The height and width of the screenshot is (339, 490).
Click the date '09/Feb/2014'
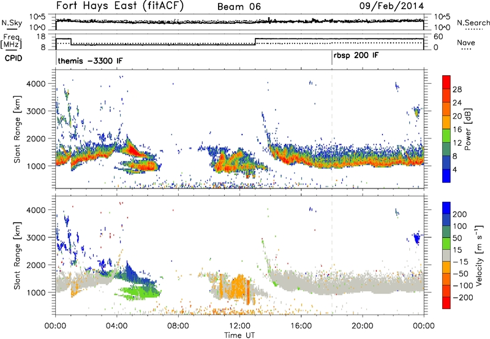coord(391,6)
